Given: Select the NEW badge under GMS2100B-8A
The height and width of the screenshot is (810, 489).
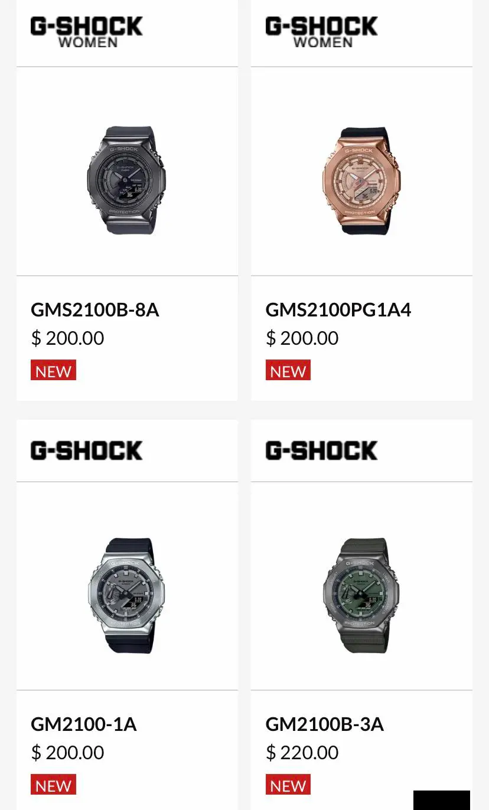Looking at the screenshot, I should coord(53,370).
